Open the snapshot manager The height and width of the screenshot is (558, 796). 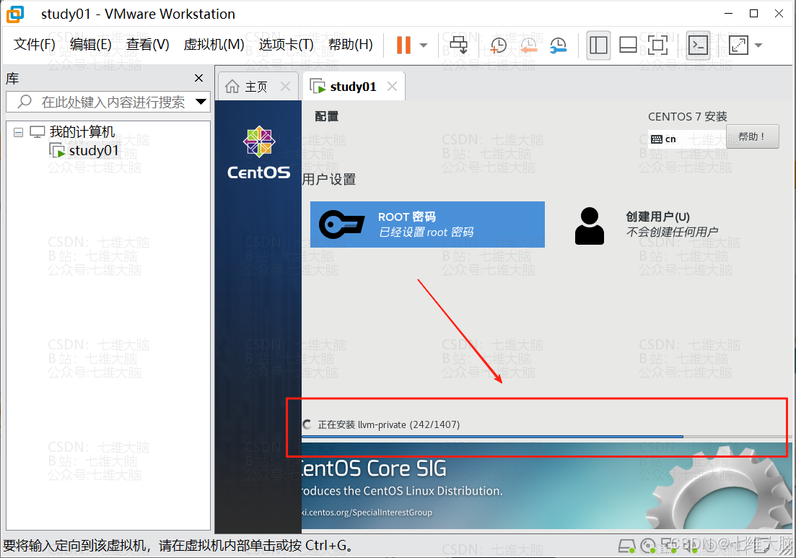tap(559, 45)
